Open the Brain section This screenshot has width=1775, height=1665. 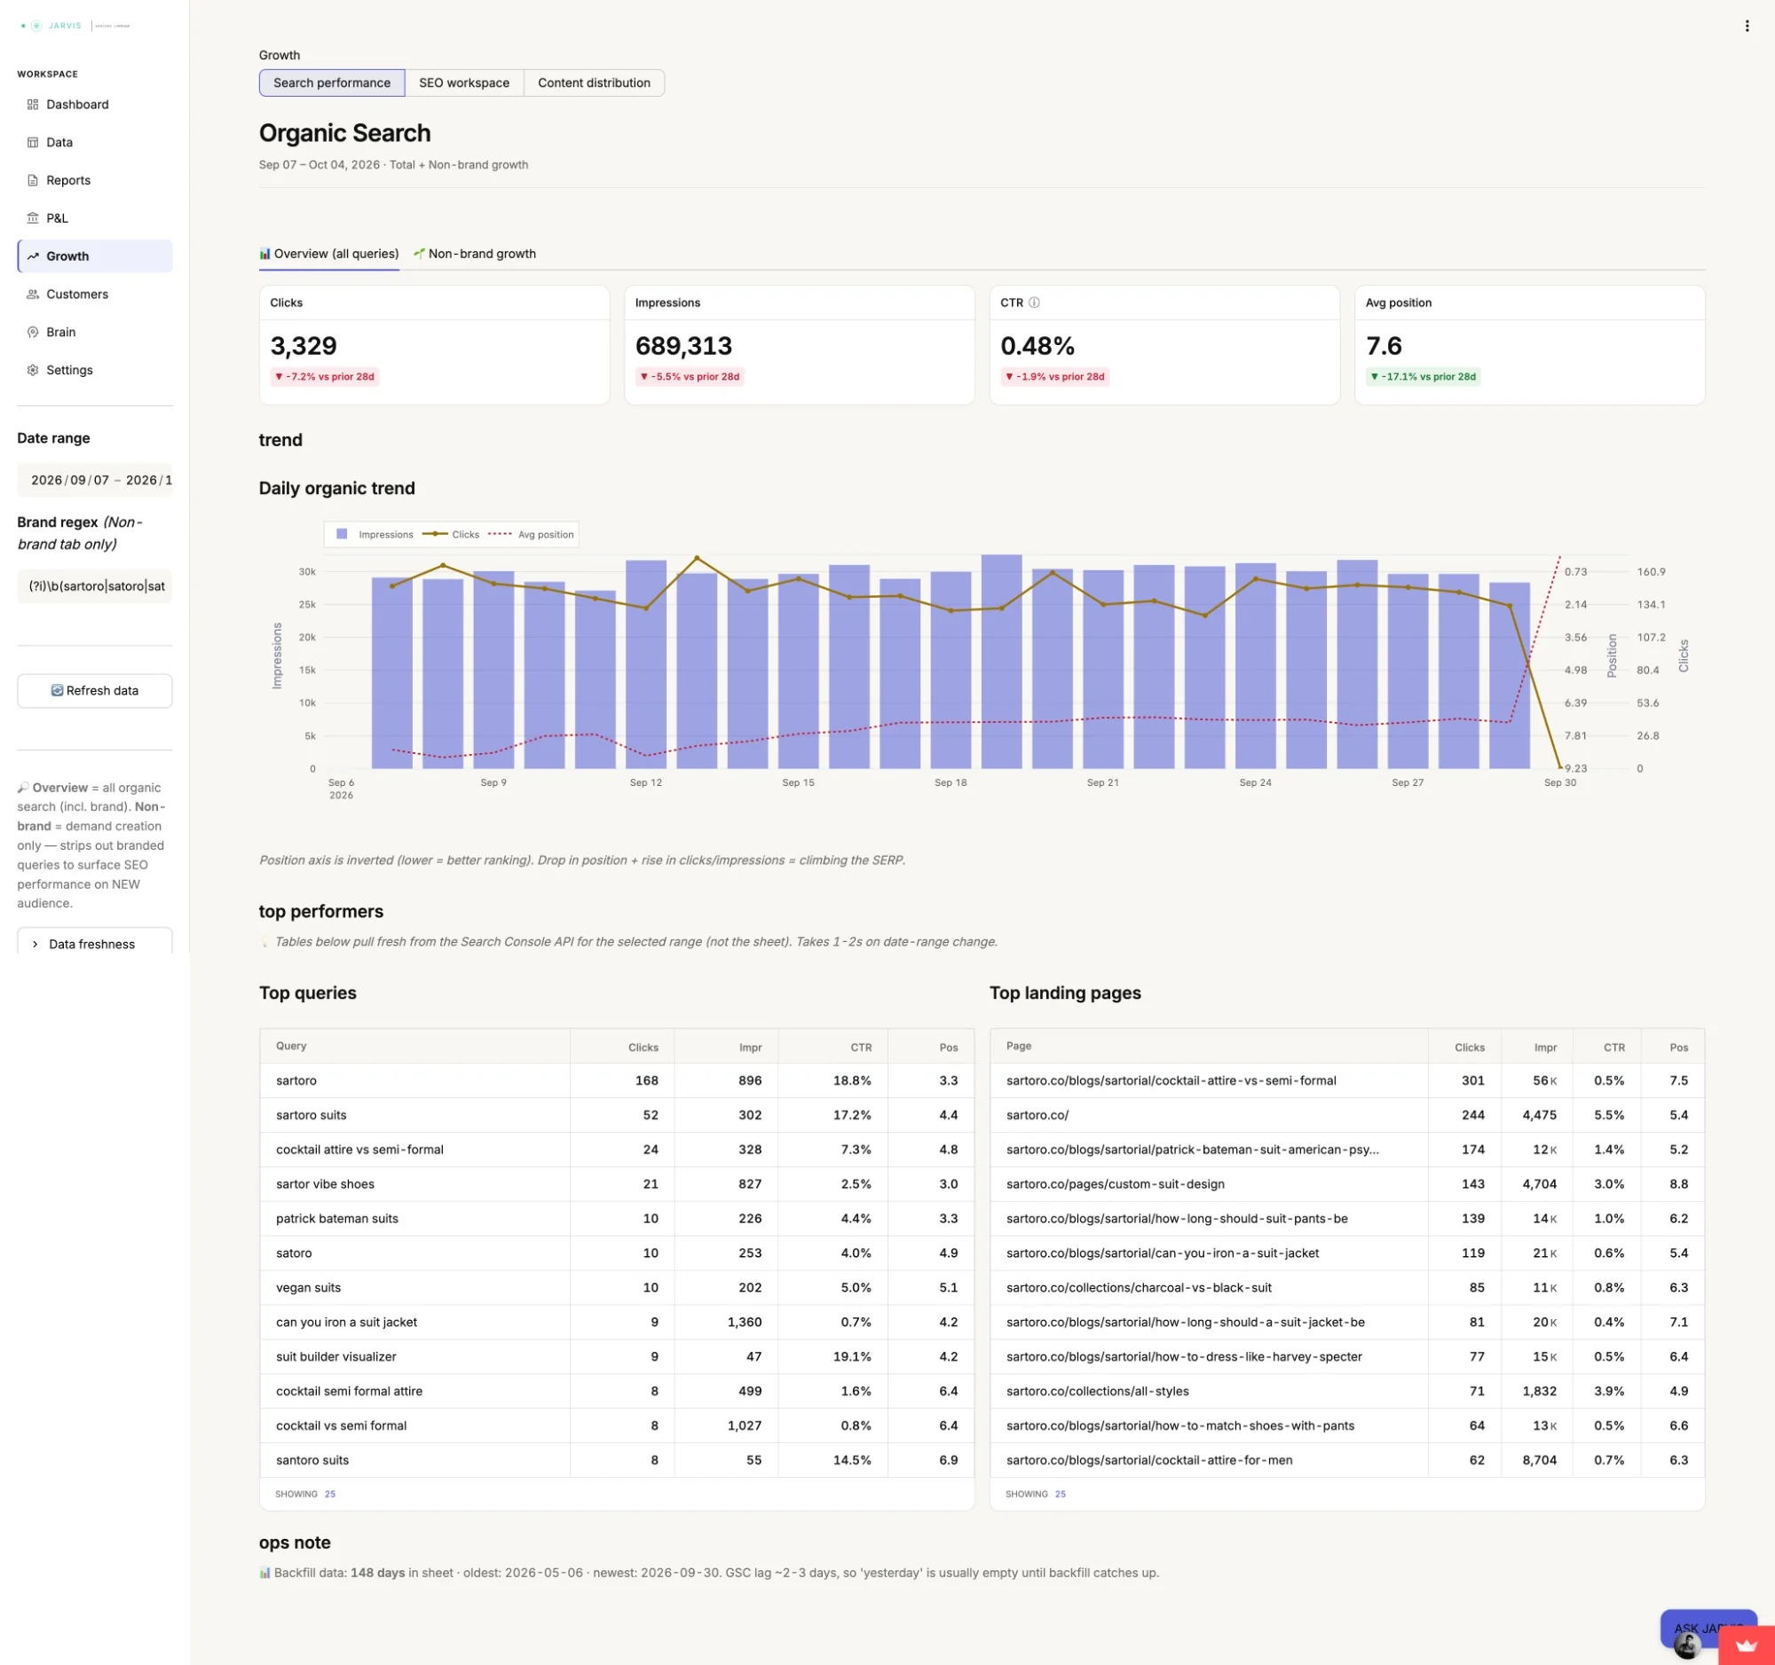pyautogui.click(x=94, y=332)
